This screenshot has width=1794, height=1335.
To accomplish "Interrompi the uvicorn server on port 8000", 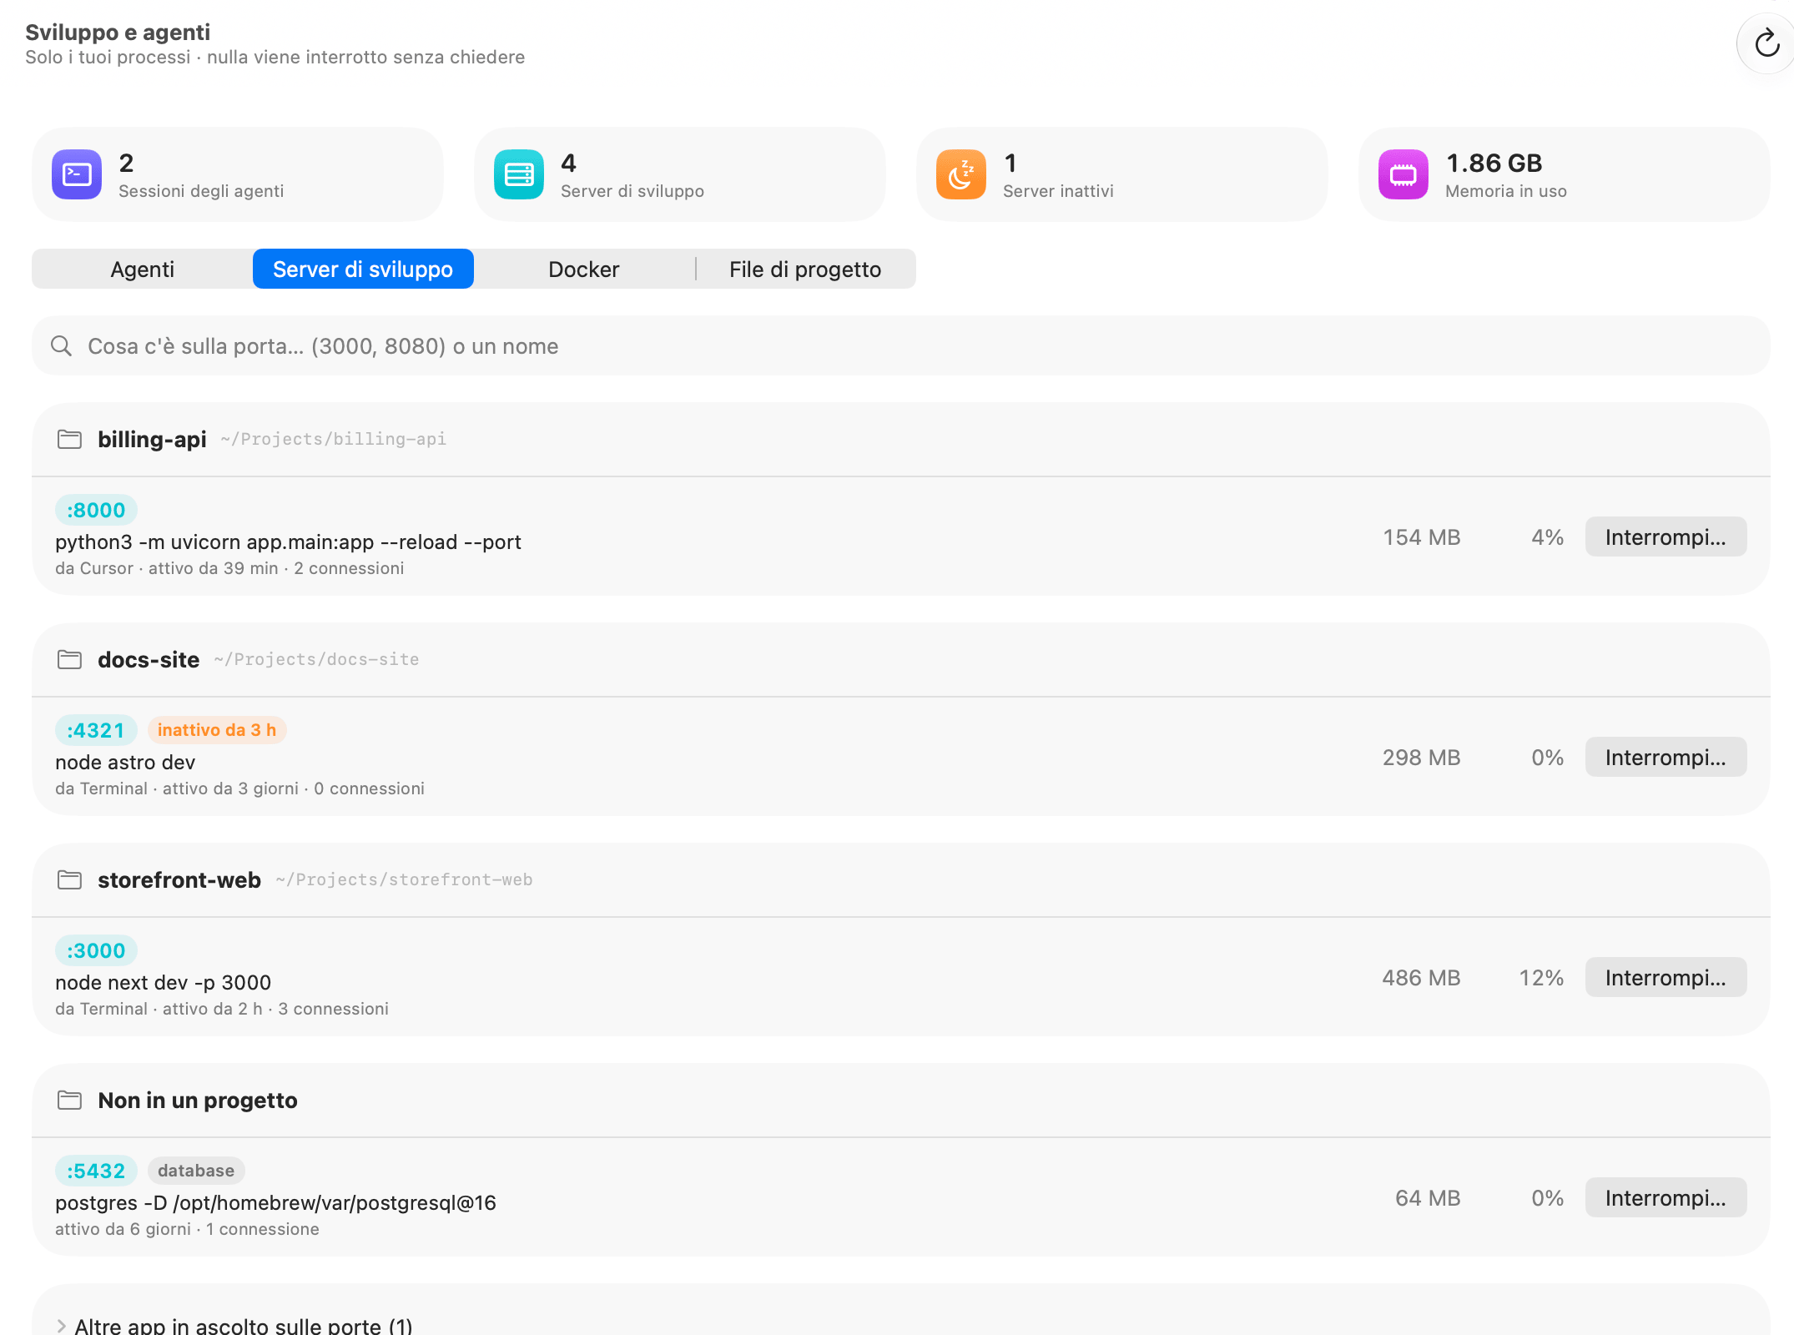I will [1665, 537].
